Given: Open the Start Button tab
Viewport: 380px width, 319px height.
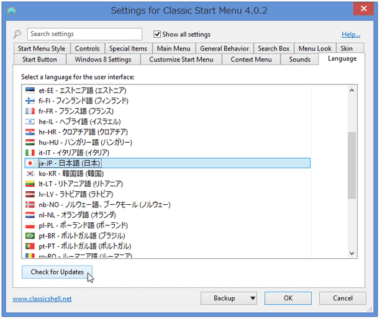Looking at the screenshot, I should tap(40, 60).
